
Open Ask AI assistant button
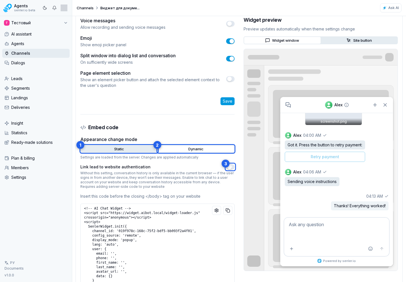click(x=391, y=8)
